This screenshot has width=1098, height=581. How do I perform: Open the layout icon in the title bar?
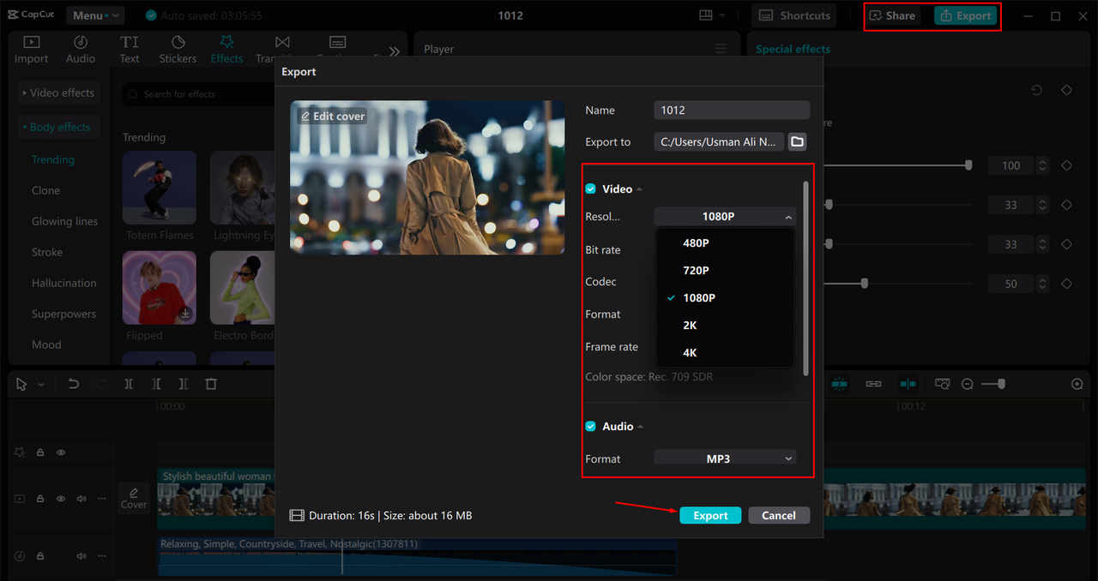click(706, 15)
